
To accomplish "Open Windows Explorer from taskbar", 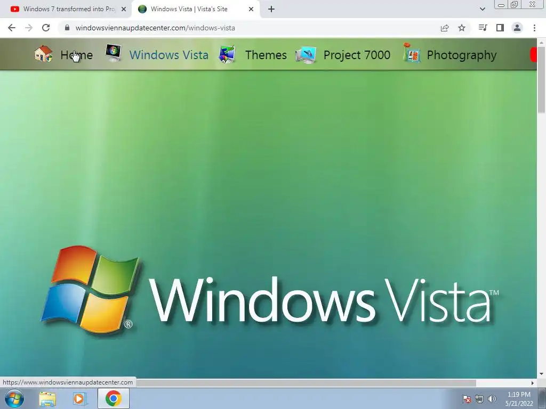I will pos(47,399).
